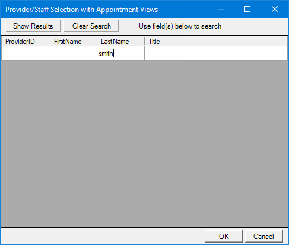Viewport: 289px width, 245px height.
Task: Focus the FirstName search field
Action: point(74,54)
